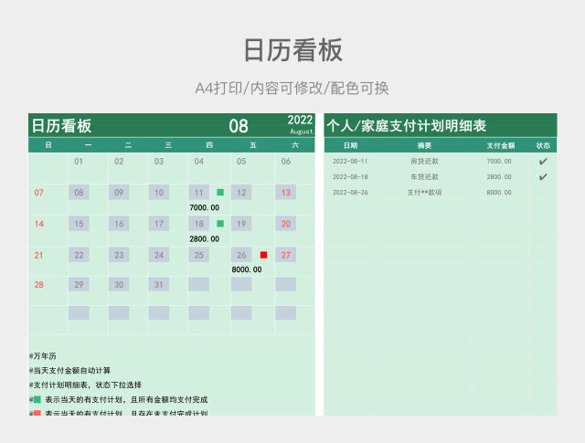The image size is (585, 443).
Task: Select calendar day 15
Action: click(x=79, y=224)
